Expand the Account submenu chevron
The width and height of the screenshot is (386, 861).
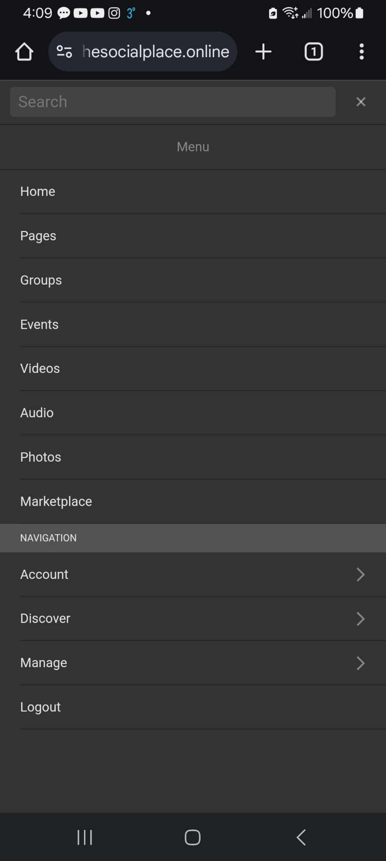[x=360, y=574]
